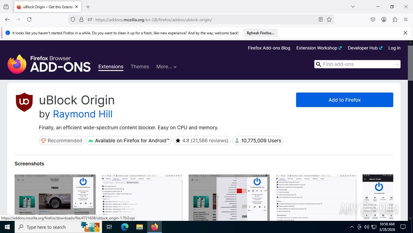413x233 pixels.
Task: Open the Firefox account icon
Action: click(x=384, y=19)
